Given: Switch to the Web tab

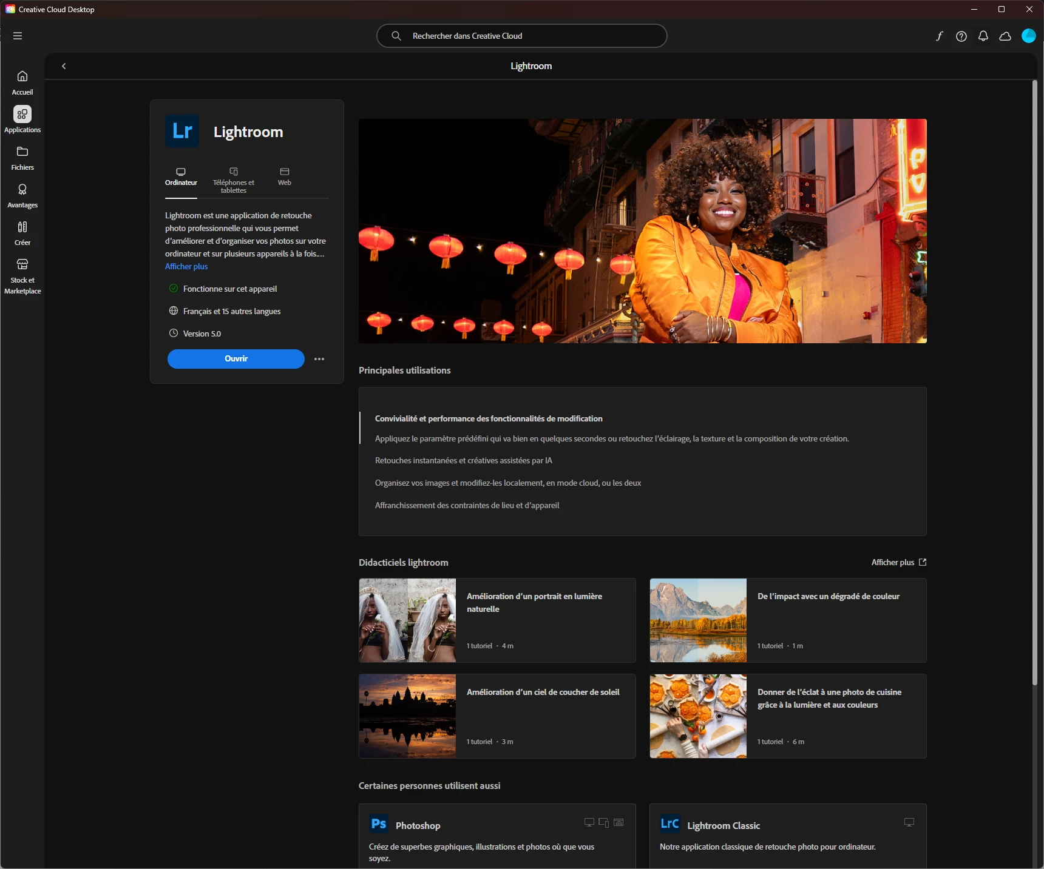Looking at the screenshot, I should (285, 177).
